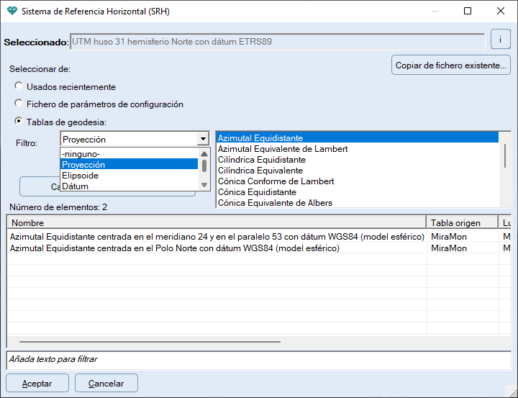This screenshot has width=518, height=398.
Task: Click horizontal scrollbar of results table
Action: coord(150,343)
